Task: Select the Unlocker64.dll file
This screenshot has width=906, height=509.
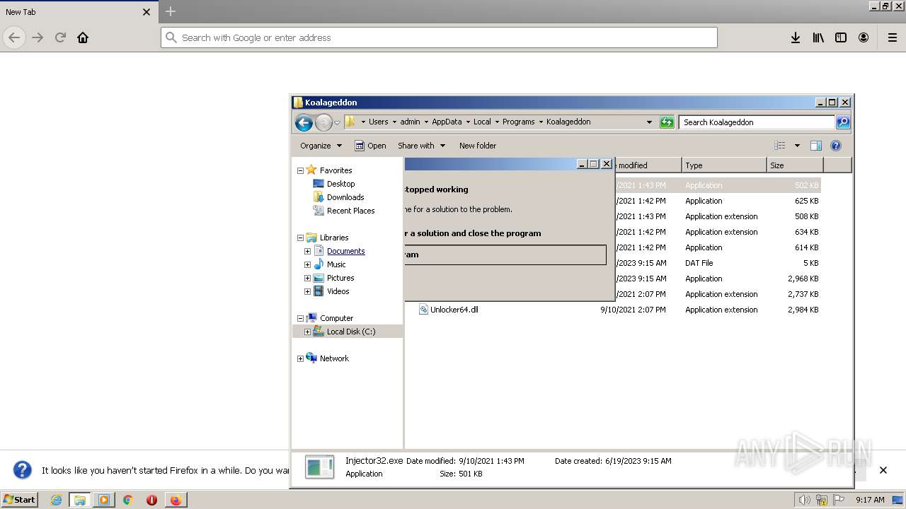Action: [454, 310]
